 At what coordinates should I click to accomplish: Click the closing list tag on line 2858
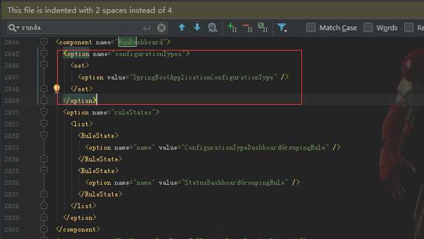83,206
